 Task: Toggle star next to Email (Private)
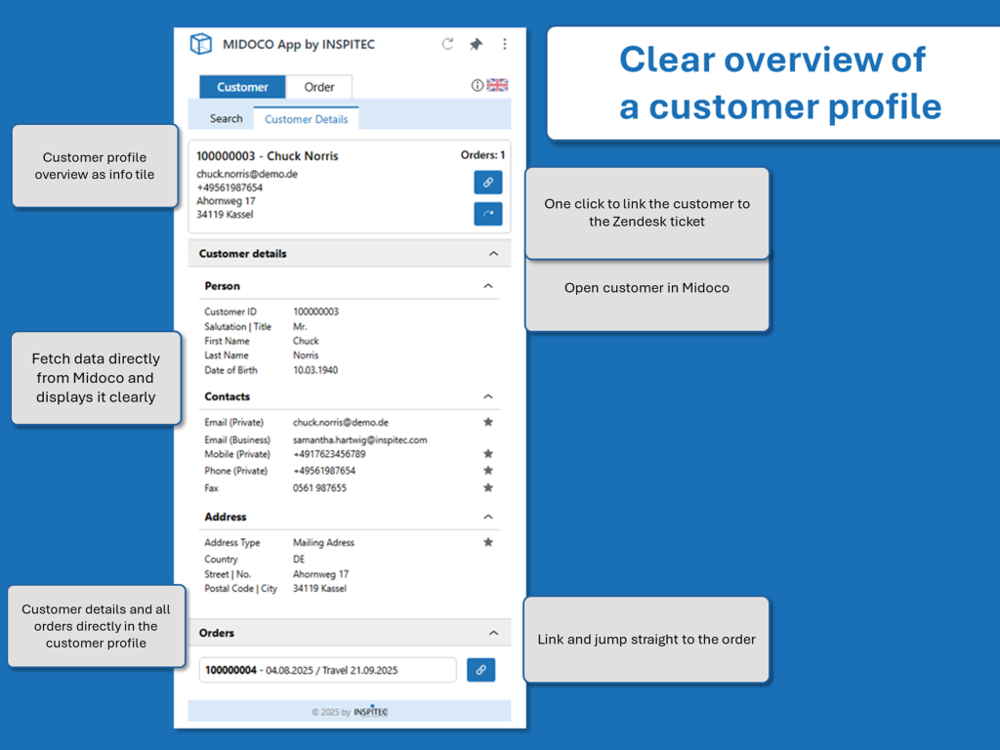tap(488, 423)
